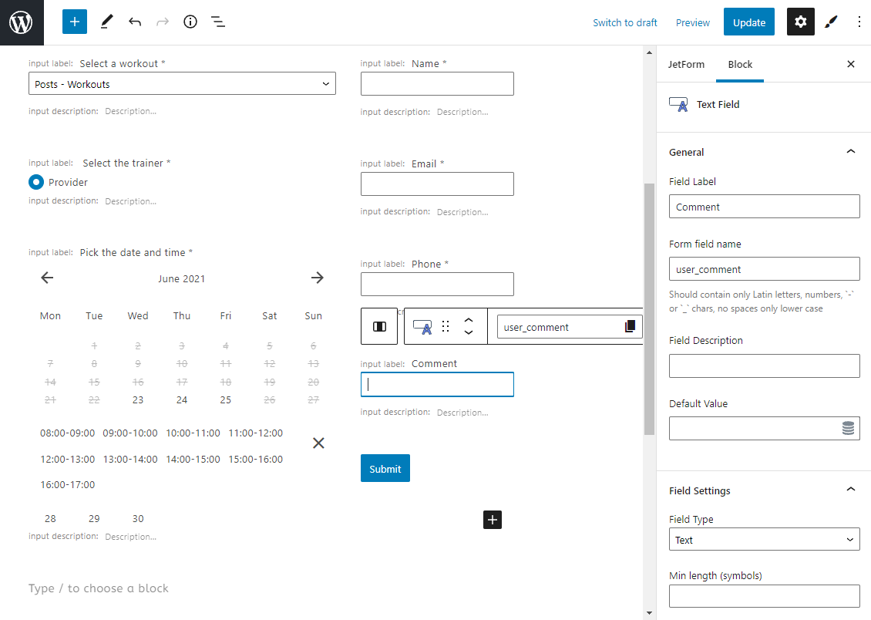Select the Provider radio button

36,182
